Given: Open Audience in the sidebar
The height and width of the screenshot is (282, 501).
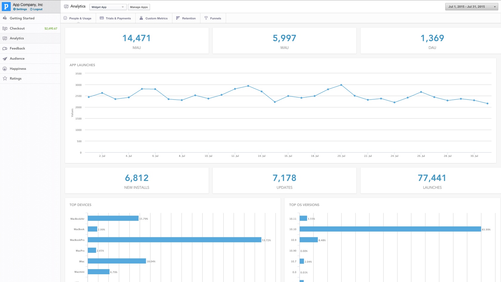Looking at the screenshot, I should [30, 59].
